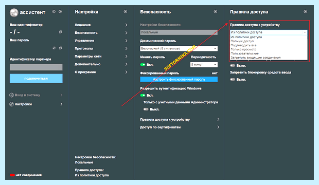Open the Динамический пароль dropdown
Screen dimensions: 319x185
click(x=179, y=49)
